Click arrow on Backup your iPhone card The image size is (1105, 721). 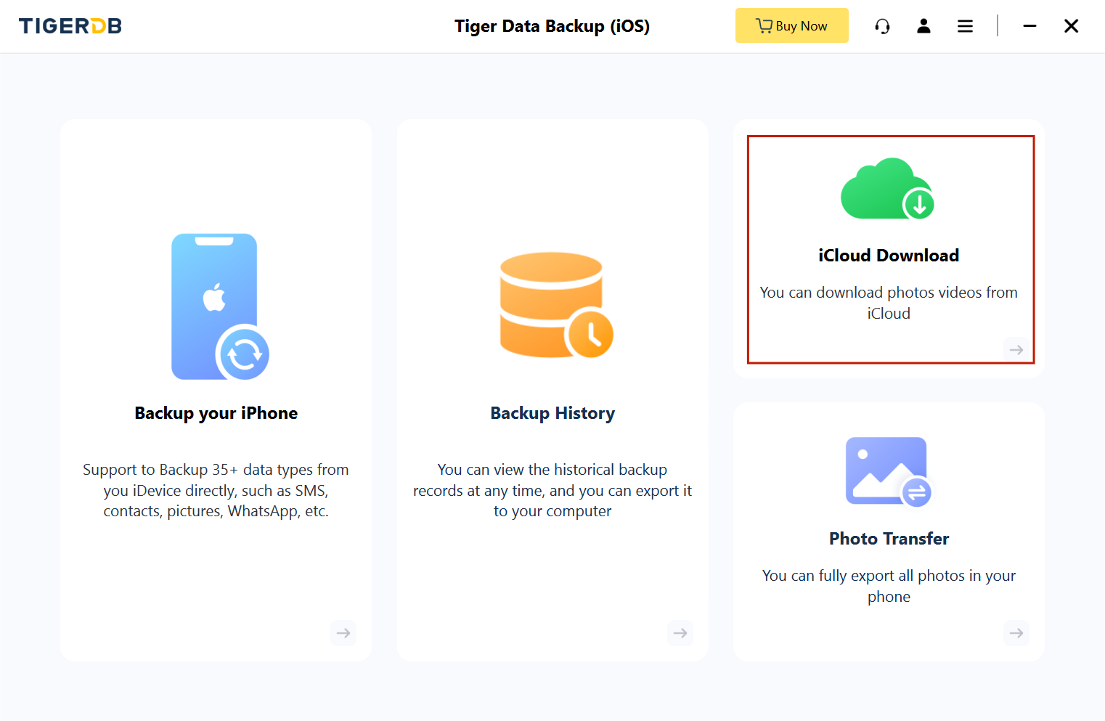pos(343,633)
